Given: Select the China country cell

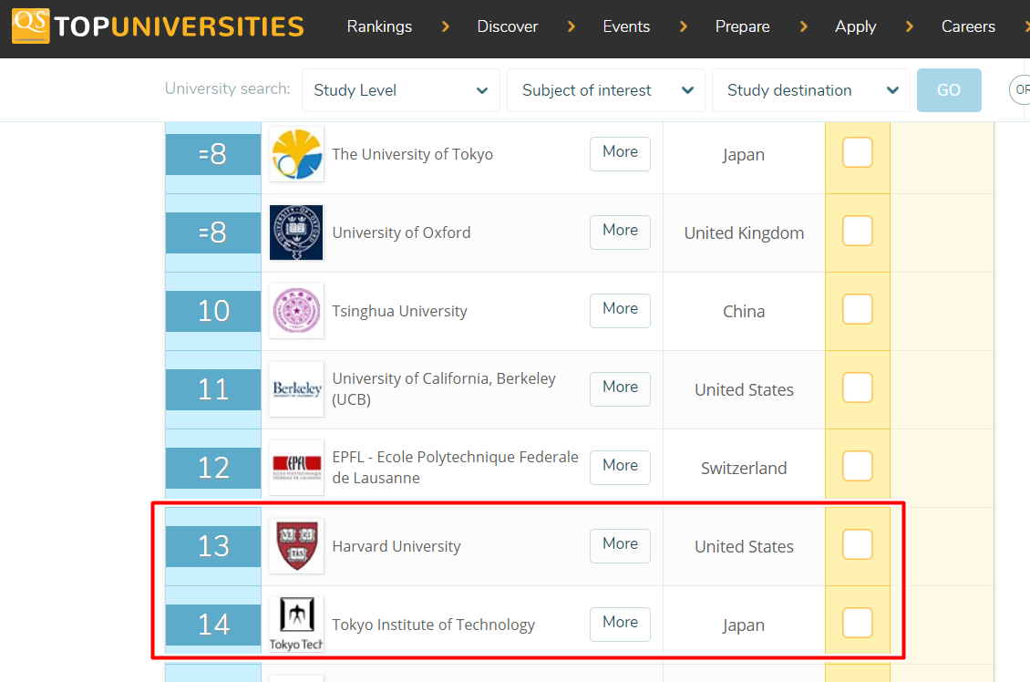Looking at the screenshot, I should pyautogui.click(x=745, y=311).
